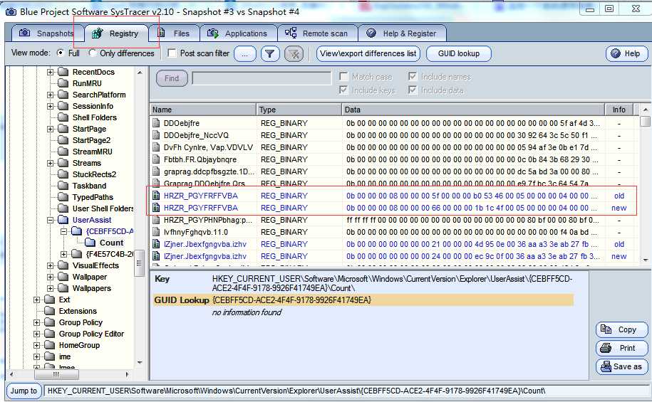Screen dimensions: 652x402
Task: Select the Count folder icon
Action: (90, 243)
